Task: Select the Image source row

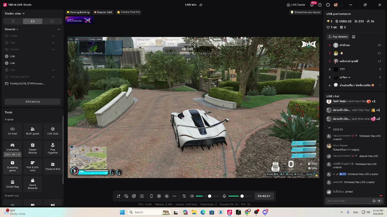Action: (x=33, y=36)
